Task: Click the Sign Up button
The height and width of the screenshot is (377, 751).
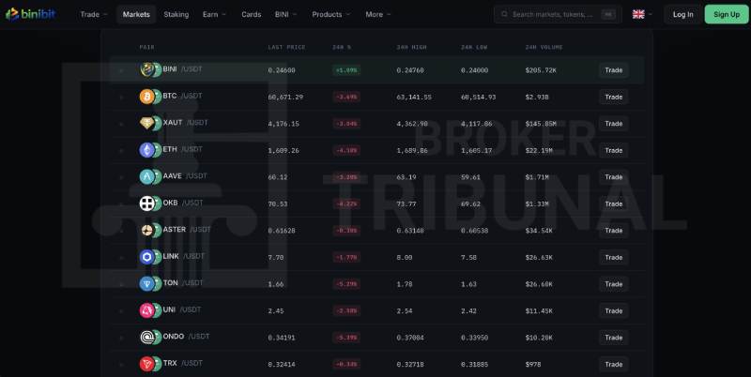Action: click(x=726, y=14)
